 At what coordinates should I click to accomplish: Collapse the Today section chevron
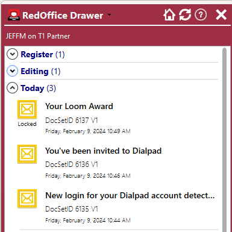pos(13,88)
